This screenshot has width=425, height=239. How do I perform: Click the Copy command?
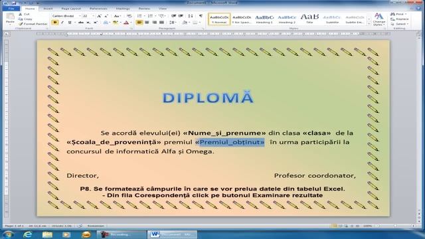25,19
